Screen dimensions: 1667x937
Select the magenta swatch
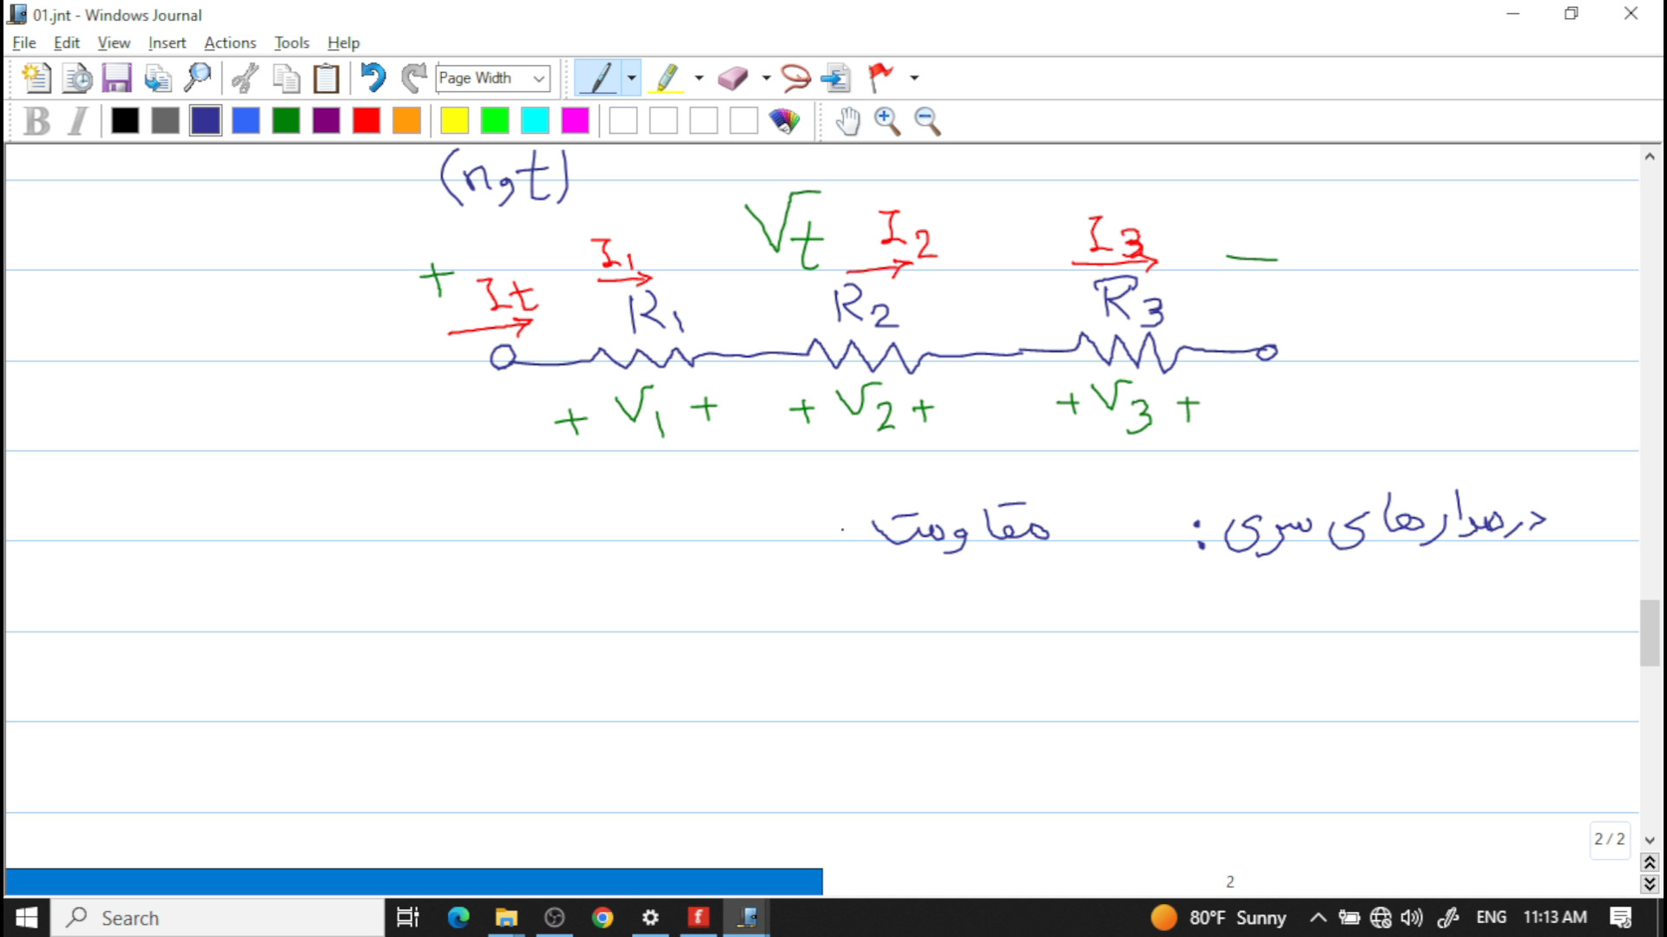coord(576,121)
